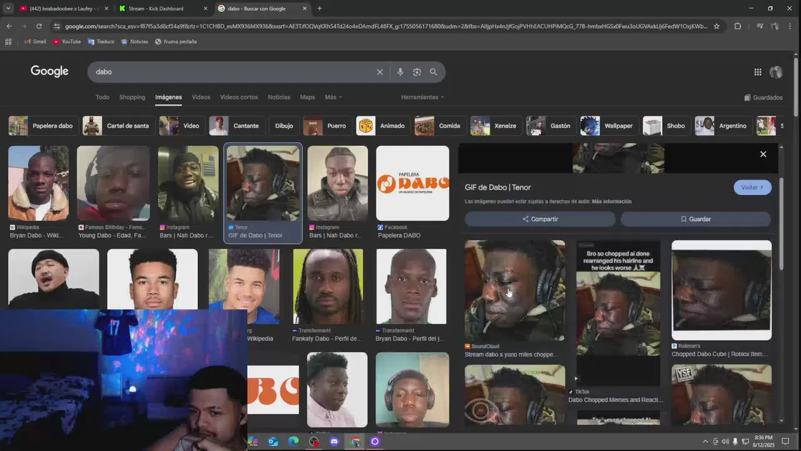Open the Noticias bookmark

135,41
